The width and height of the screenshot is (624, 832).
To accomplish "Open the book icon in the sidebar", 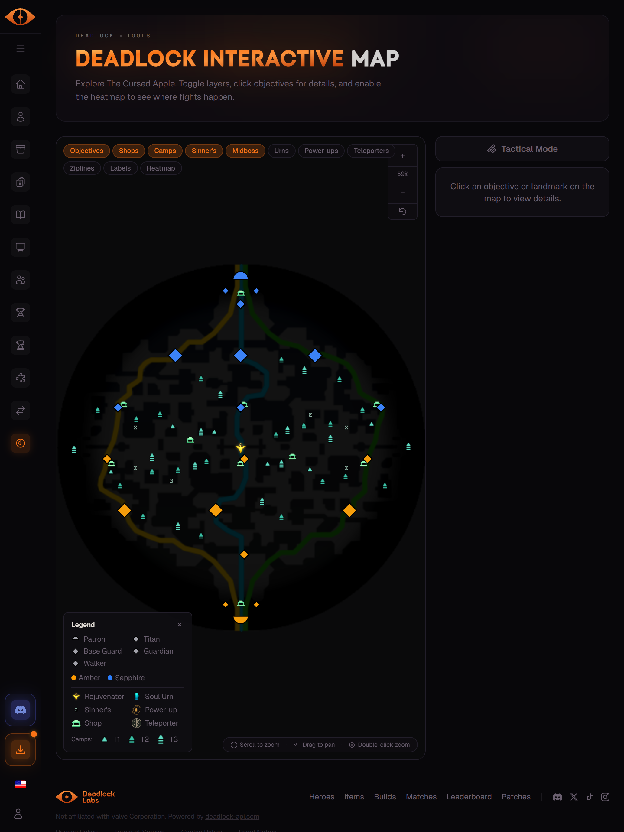I will tap(20, 214).
